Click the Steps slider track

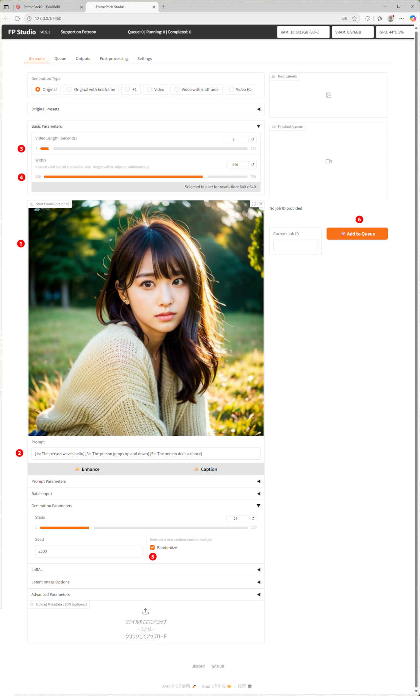point(164,528)
